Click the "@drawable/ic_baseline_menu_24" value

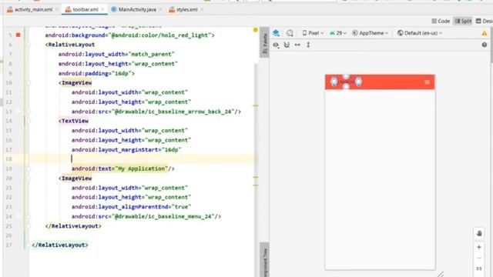(163, 216)
